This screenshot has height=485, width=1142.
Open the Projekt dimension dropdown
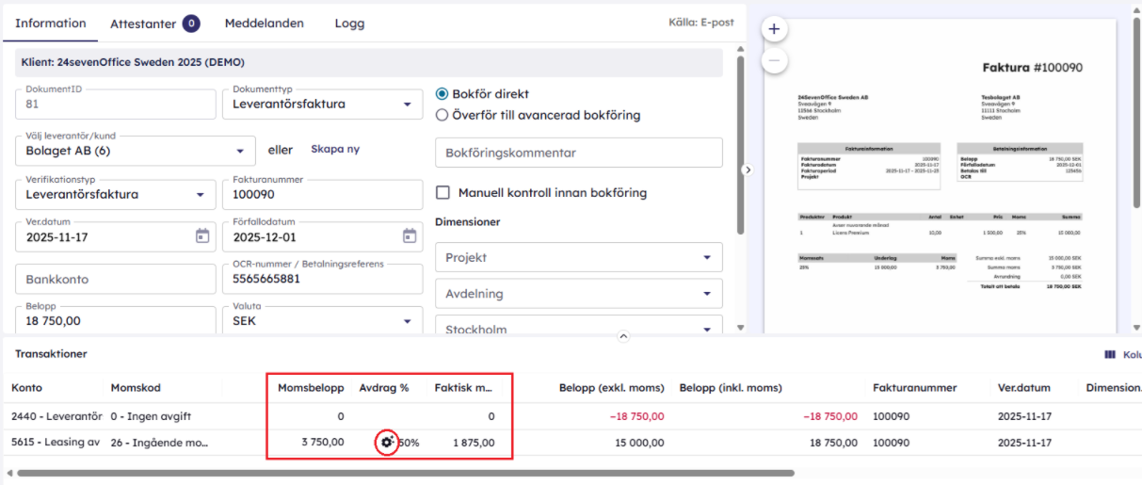(x=707, y=257)
